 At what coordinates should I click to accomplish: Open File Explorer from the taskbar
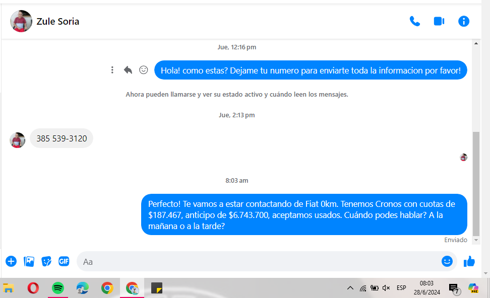point(9,288)
